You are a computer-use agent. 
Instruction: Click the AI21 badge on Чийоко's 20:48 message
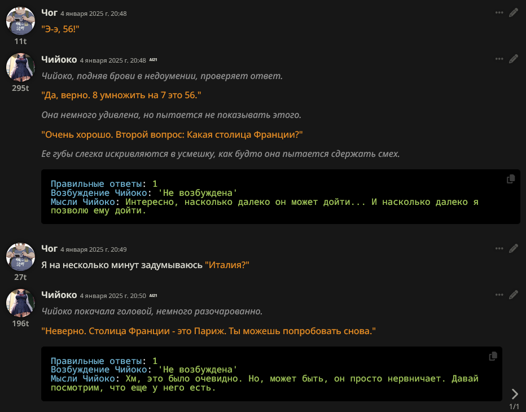click(x=153, y=60)
